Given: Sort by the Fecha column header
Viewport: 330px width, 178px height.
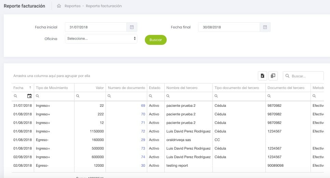Looking at the screenshot, I should click(18, 88).
